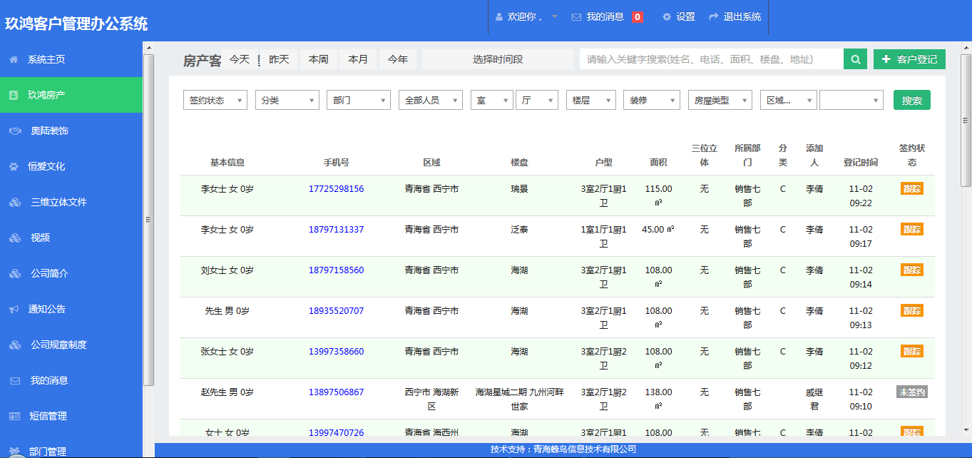Click the orange status badge in 刘女士 row
Viewport: 972px width, 458px height.
click(912, 270)
